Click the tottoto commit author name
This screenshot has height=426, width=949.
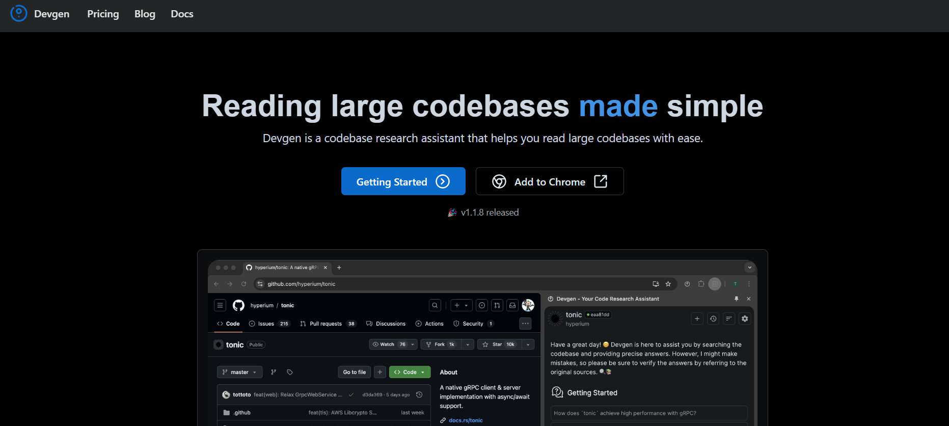click(x=242, y=394)
